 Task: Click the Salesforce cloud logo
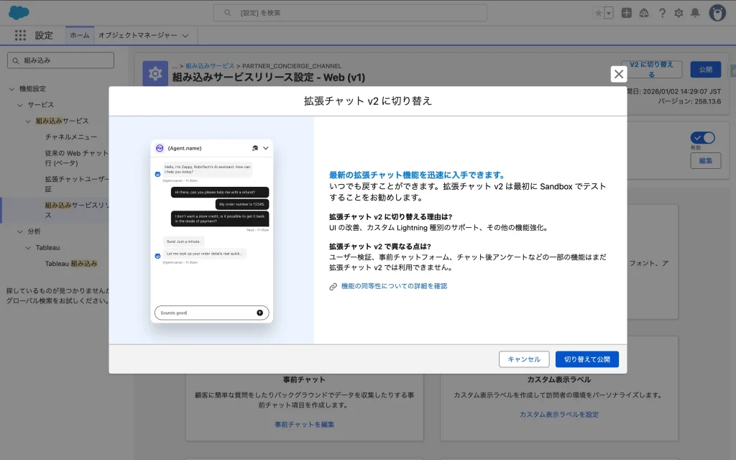pos(19,12)
